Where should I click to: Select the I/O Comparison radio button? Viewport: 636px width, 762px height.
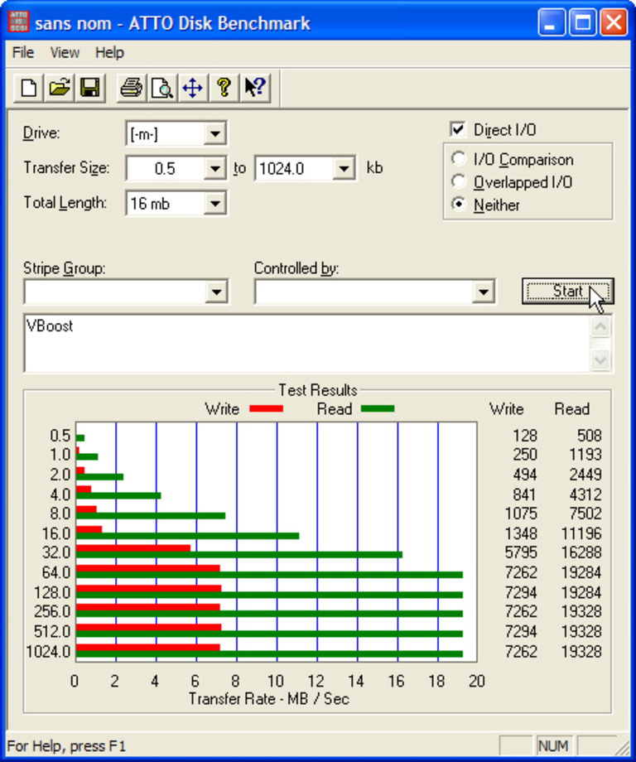(x=458, y=159)
